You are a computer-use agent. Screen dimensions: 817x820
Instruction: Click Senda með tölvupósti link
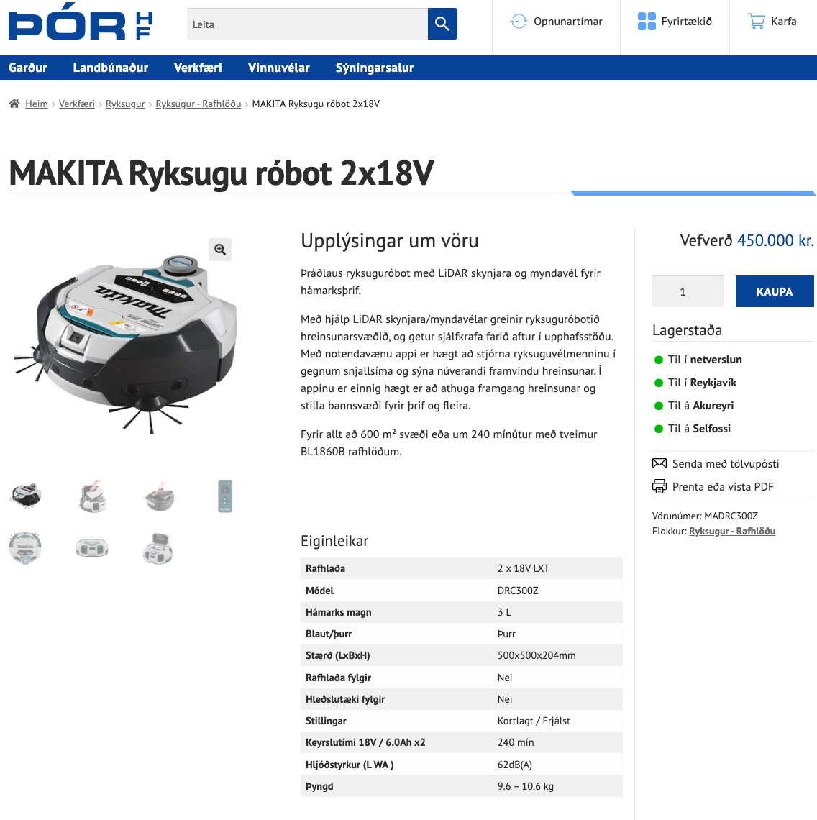pos(726,463)
